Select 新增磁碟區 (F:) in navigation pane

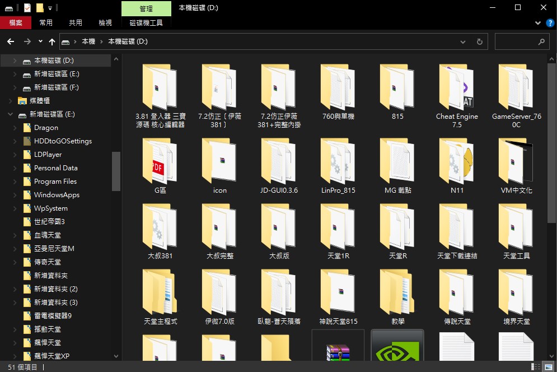click(57, 87)
